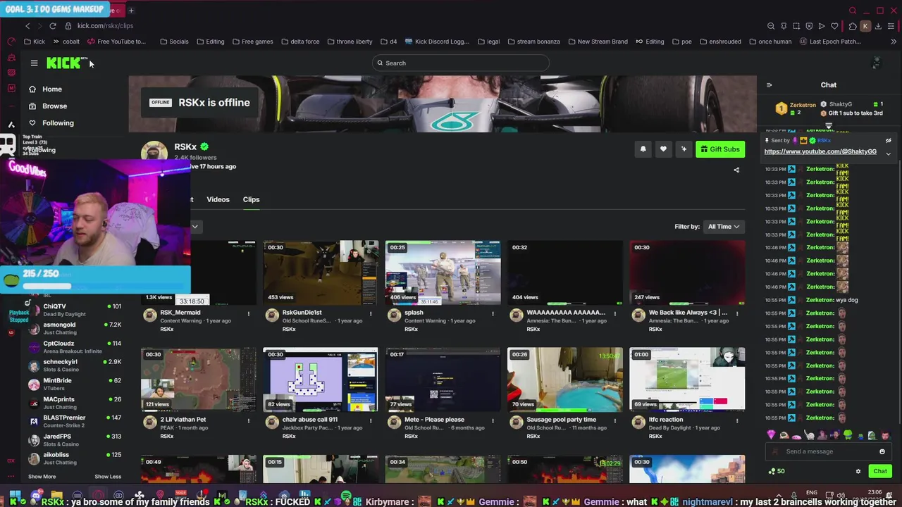The height and width of the screenshot is (507, 902).
Task: Click the Gift Subs button
Action: [719, 149]
